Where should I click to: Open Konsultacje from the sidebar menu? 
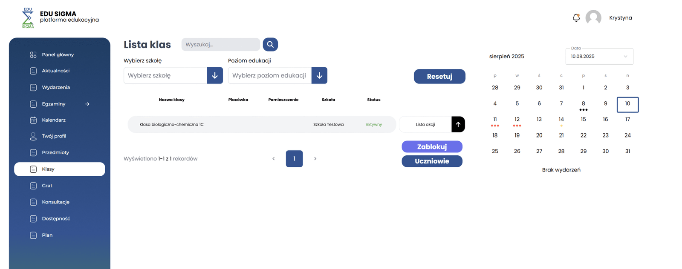coord(55,202)
